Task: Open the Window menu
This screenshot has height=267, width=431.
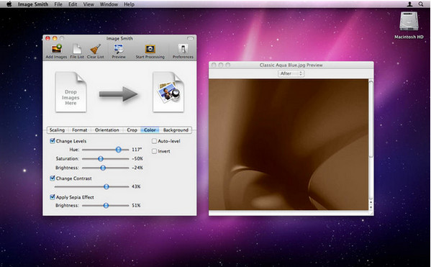Action: coord(109,4)
